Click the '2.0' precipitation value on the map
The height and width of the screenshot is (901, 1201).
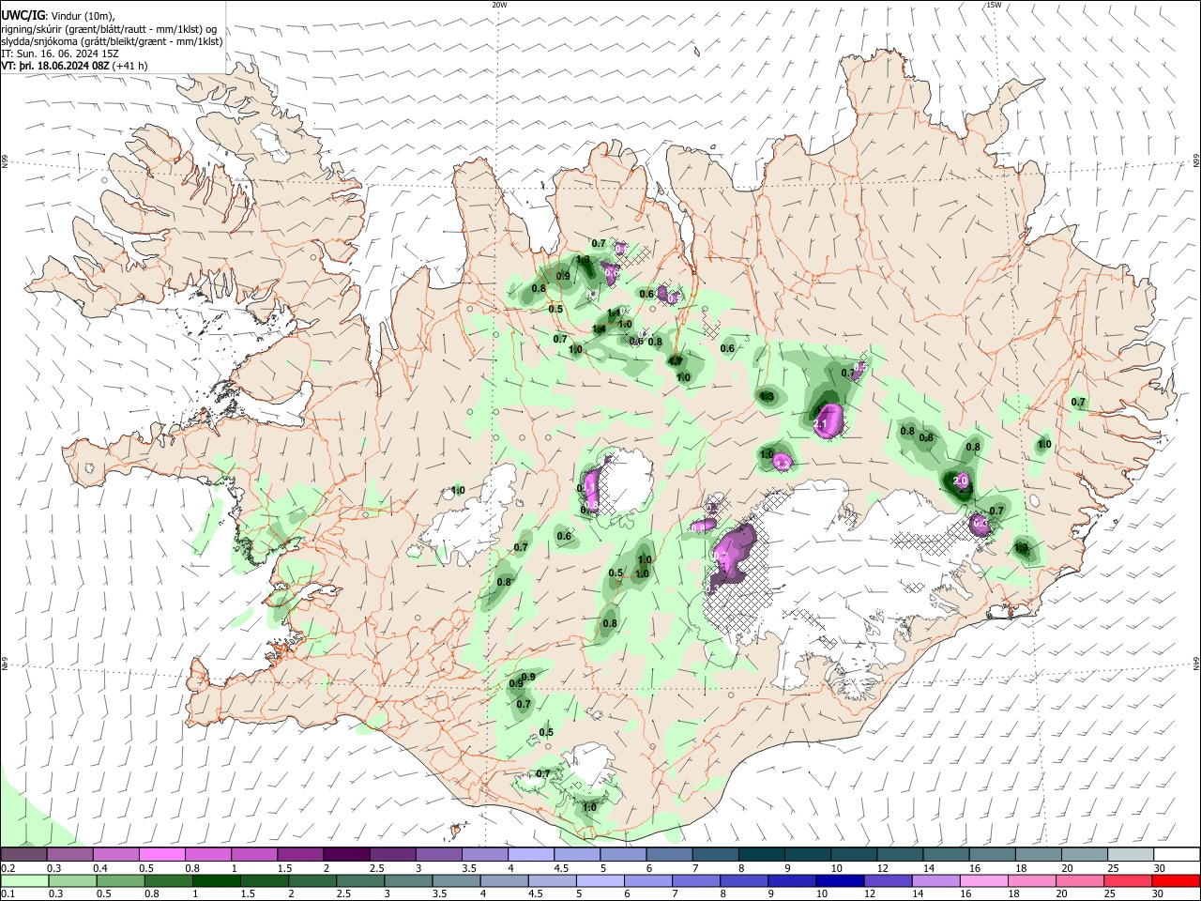(960, 481)
